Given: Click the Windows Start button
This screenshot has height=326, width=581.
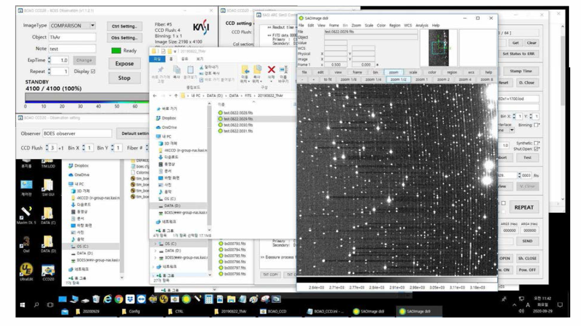Looking at the screenshot, I should click(x=22, y=305).
